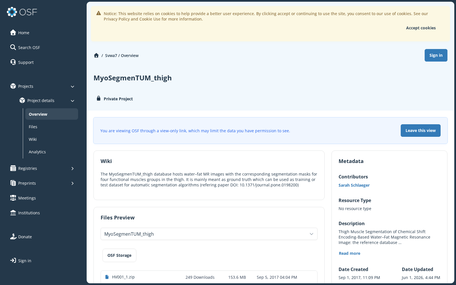Viewport: 456px width, 285px height.
Task: Click the Donate hand icon
Action: tap(13, 237)
